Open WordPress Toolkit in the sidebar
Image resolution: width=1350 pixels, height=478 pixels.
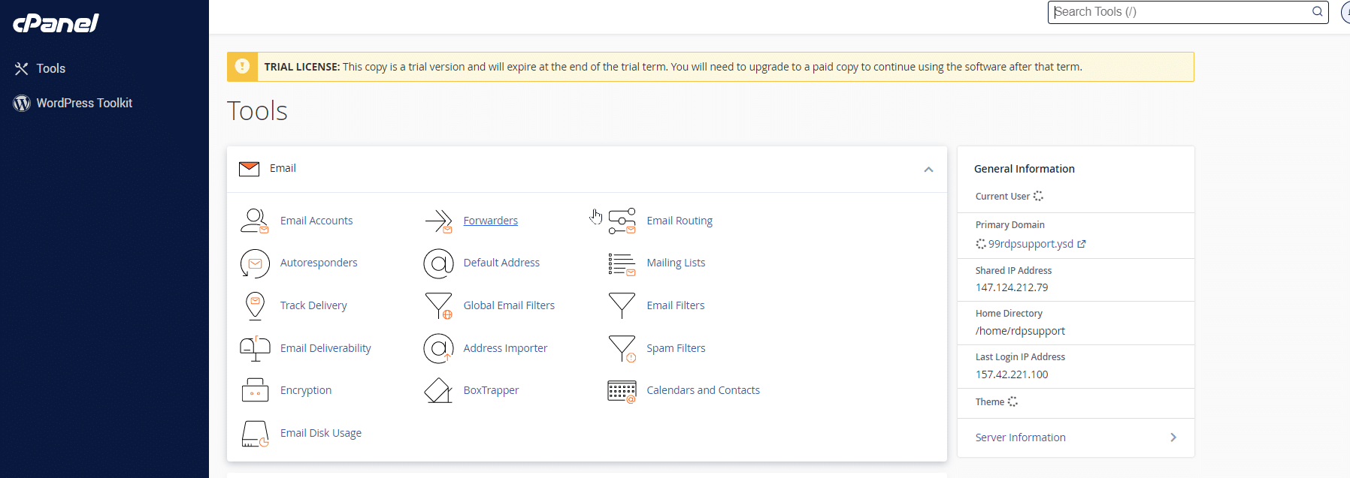(83, 103)
